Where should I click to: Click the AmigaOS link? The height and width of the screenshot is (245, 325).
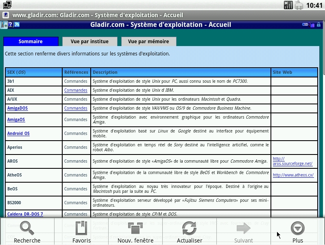16,119
